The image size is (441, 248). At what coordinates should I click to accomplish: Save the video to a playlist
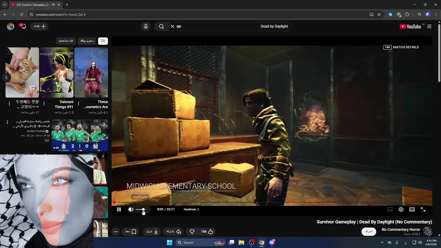pyautogui.click(x=131, y=231)
